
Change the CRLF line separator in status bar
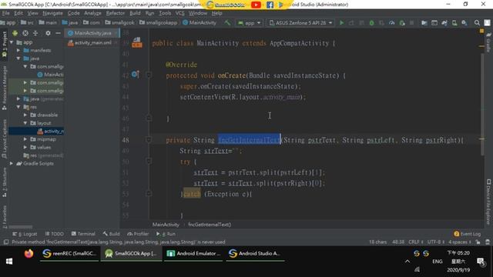pyautogui.click(x=416, y=242)
